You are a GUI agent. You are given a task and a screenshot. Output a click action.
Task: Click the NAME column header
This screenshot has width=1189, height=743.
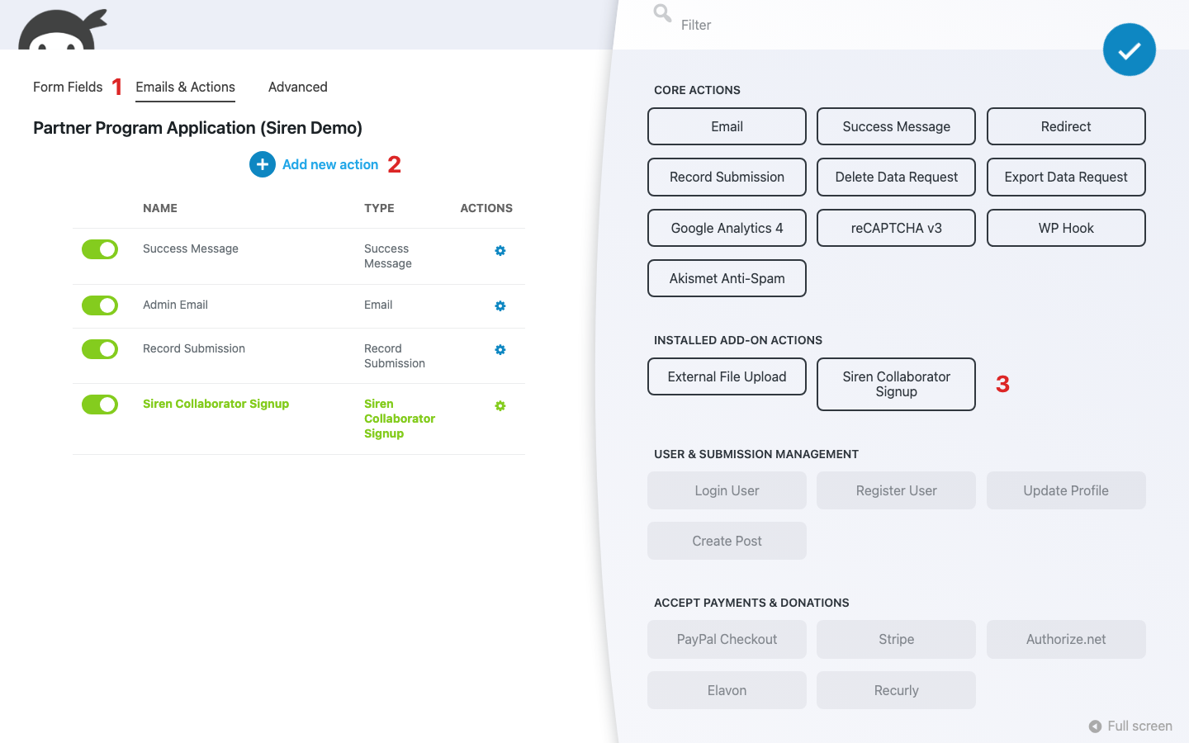pos(160,208)
